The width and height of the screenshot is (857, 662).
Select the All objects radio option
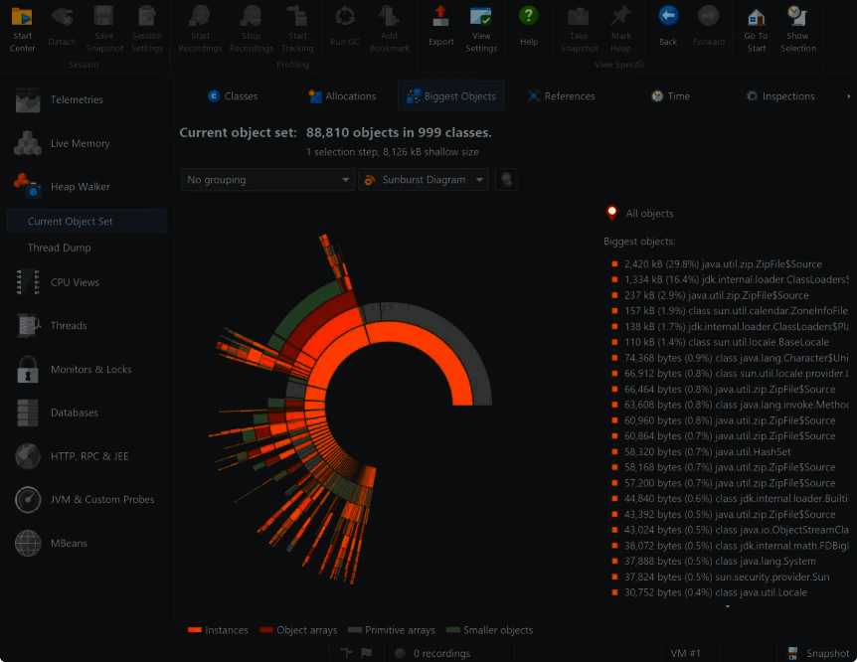tap(611, 212)
